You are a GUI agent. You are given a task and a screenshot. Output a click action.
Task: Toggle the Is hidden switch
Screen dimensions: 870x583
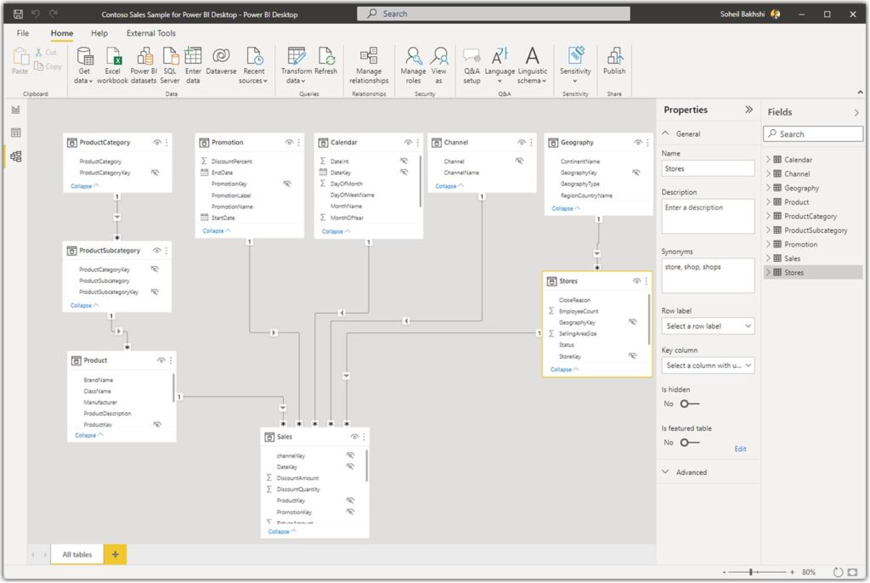point(690,404)
